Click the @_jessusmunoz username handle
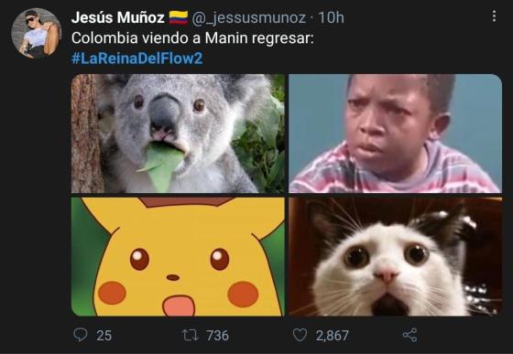 (x=248, y=17)
